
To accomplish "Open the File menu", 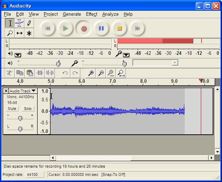I will coord(8,14).
